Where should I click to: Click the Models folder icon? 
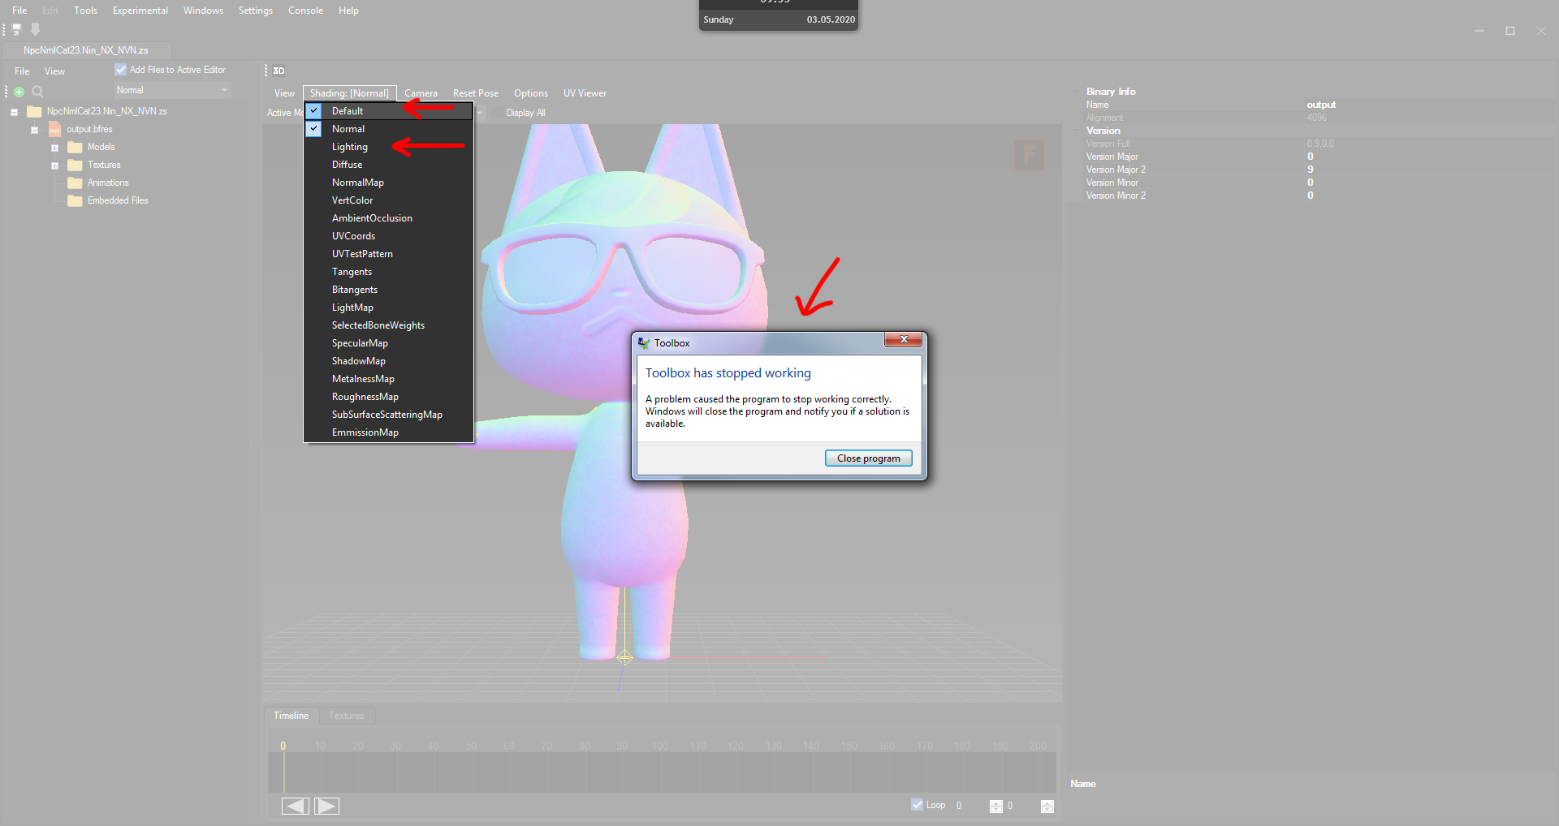click(75, 147)
